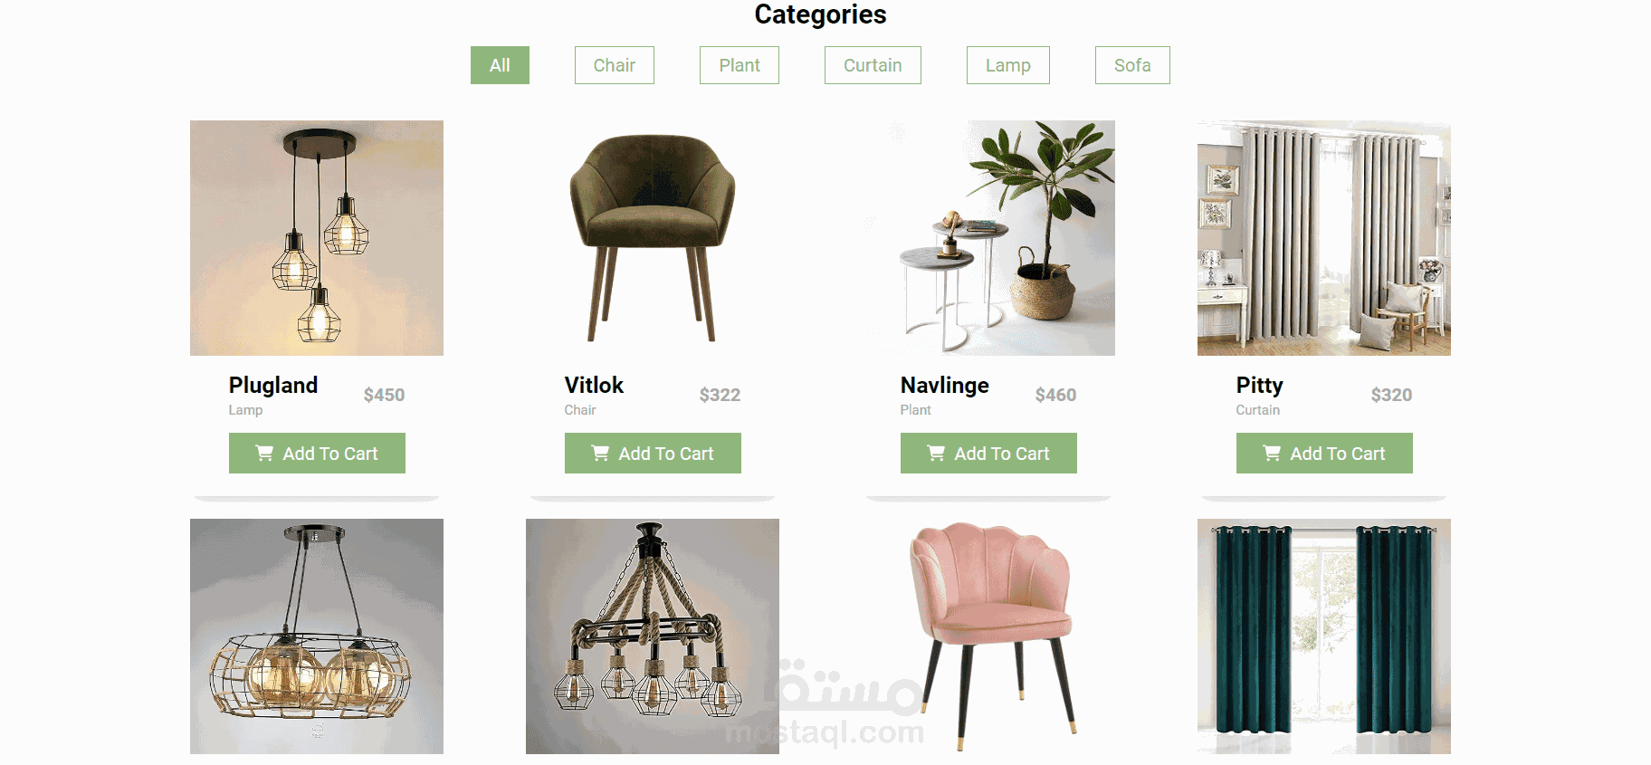This screenshot has width=1651, height=765.
Task: View the Pitty grey curtain photo
Action: (x=1324, y=238)
